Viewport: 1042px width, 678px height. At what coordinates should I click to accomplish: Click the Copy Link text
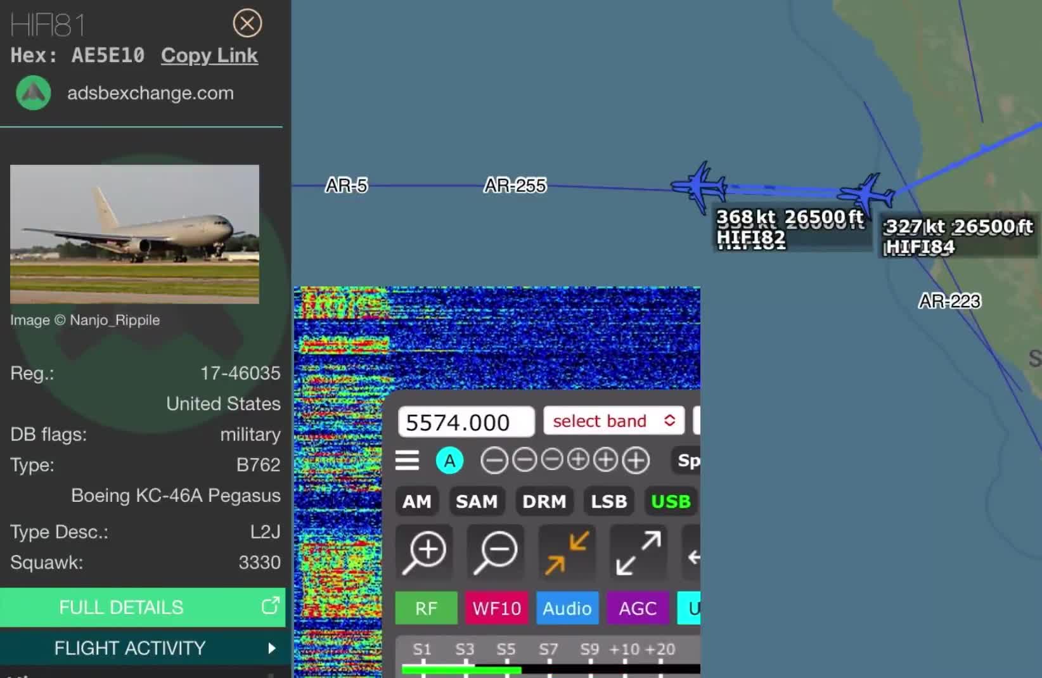click(209, 56)
